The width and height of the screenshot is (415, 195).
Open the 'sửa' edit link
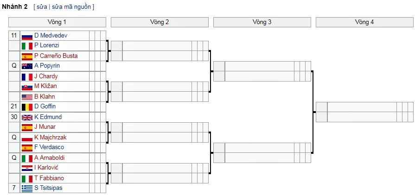click(x=42, y=7)
